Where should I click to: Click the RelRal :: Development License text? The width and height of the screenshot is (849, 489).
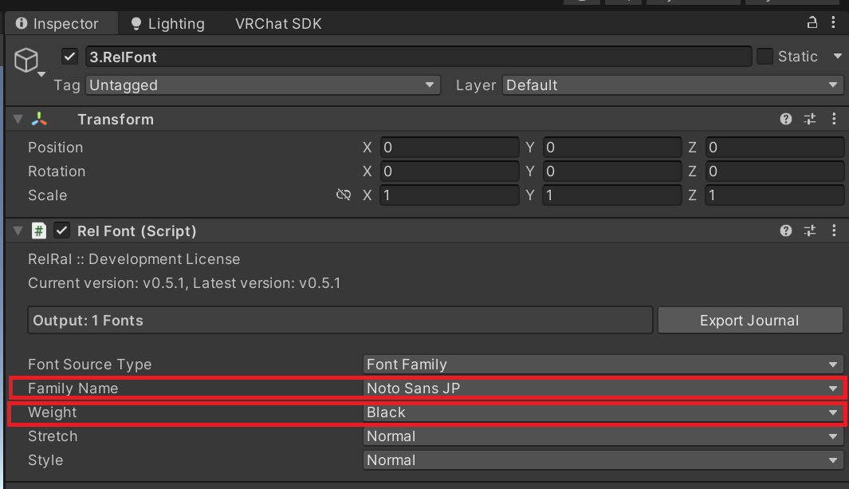pyautogui.click(x=134, y=258)
